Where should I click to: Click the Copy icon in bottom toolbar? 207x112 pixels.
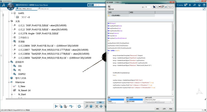point(61,106)
